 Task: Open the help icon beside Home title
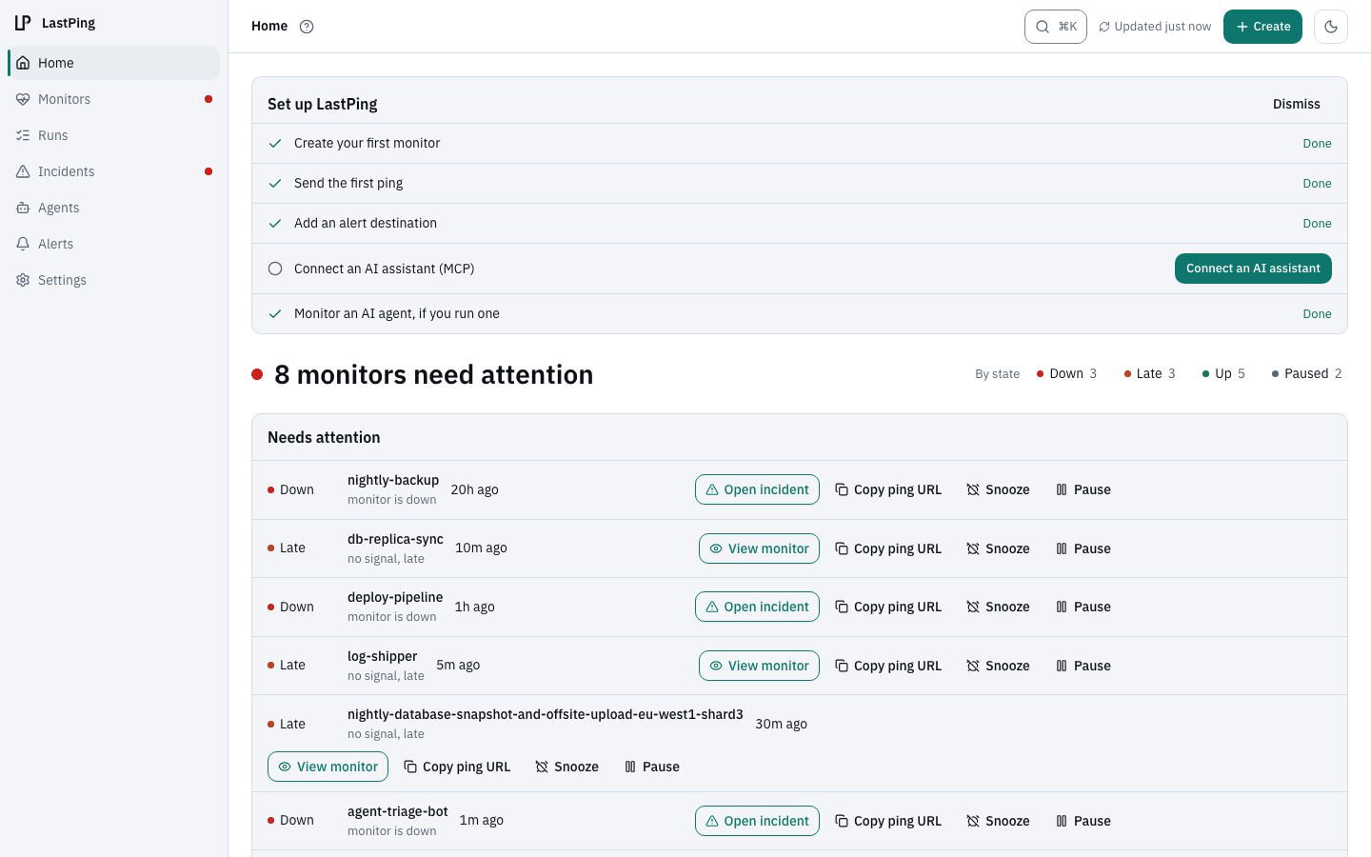coord(307,27)
